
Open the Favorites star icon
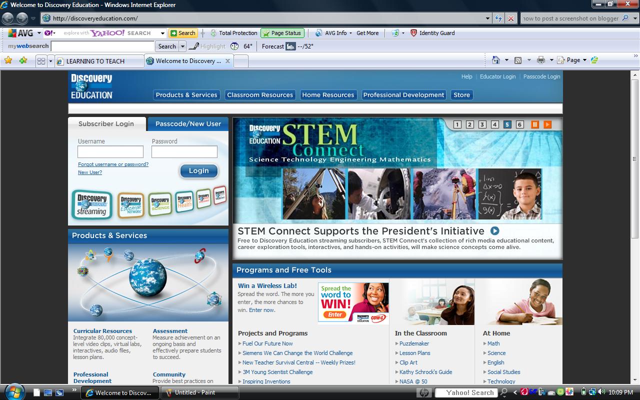click(8, 60)
